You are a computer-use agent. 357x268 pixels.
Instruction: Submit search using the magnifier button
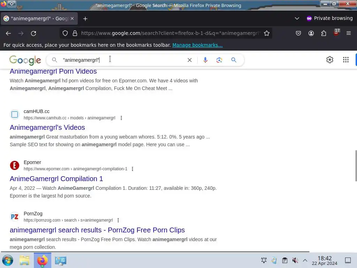click(x=234, y=60)
